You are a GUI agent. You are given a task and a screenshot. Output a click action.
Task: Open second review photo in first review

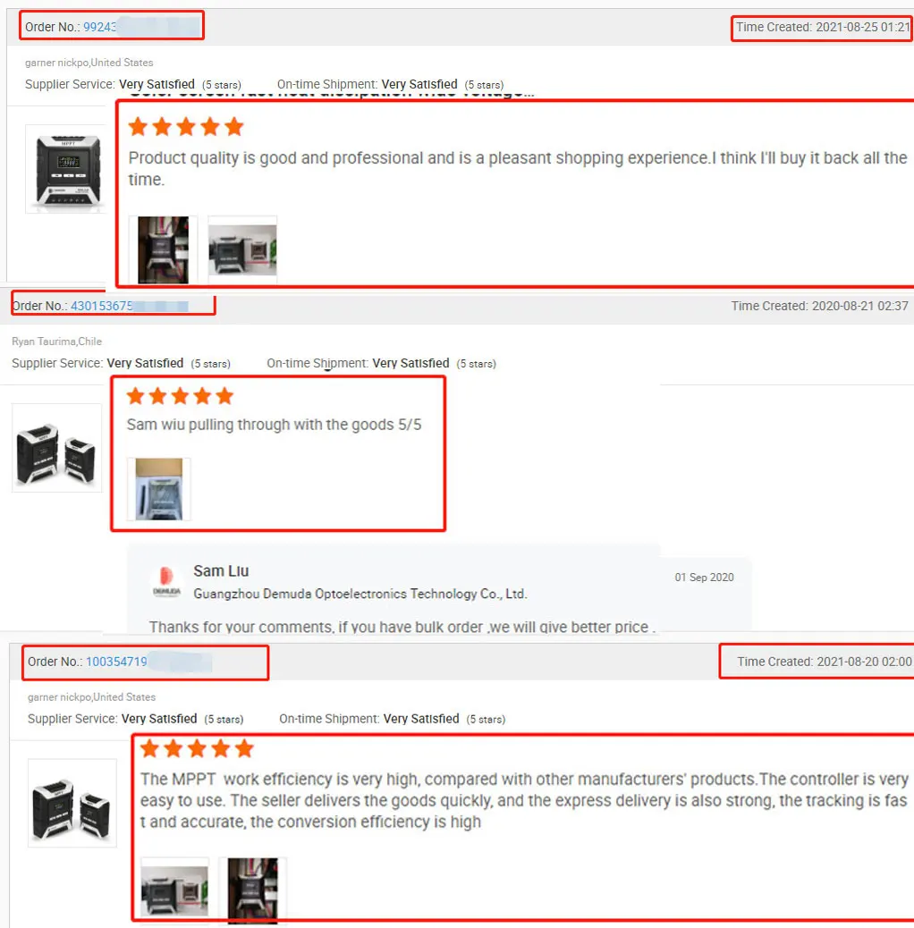click(x=242, y=249)
